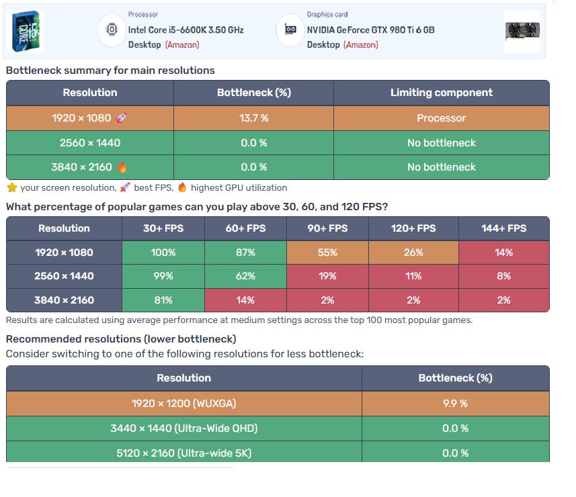
Task: Open the GTX 980 Ti card image
Action: tap(522, 32)
